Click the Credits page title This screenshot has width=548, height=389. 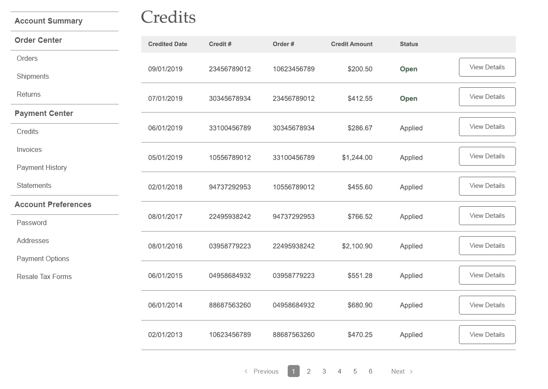168,17
